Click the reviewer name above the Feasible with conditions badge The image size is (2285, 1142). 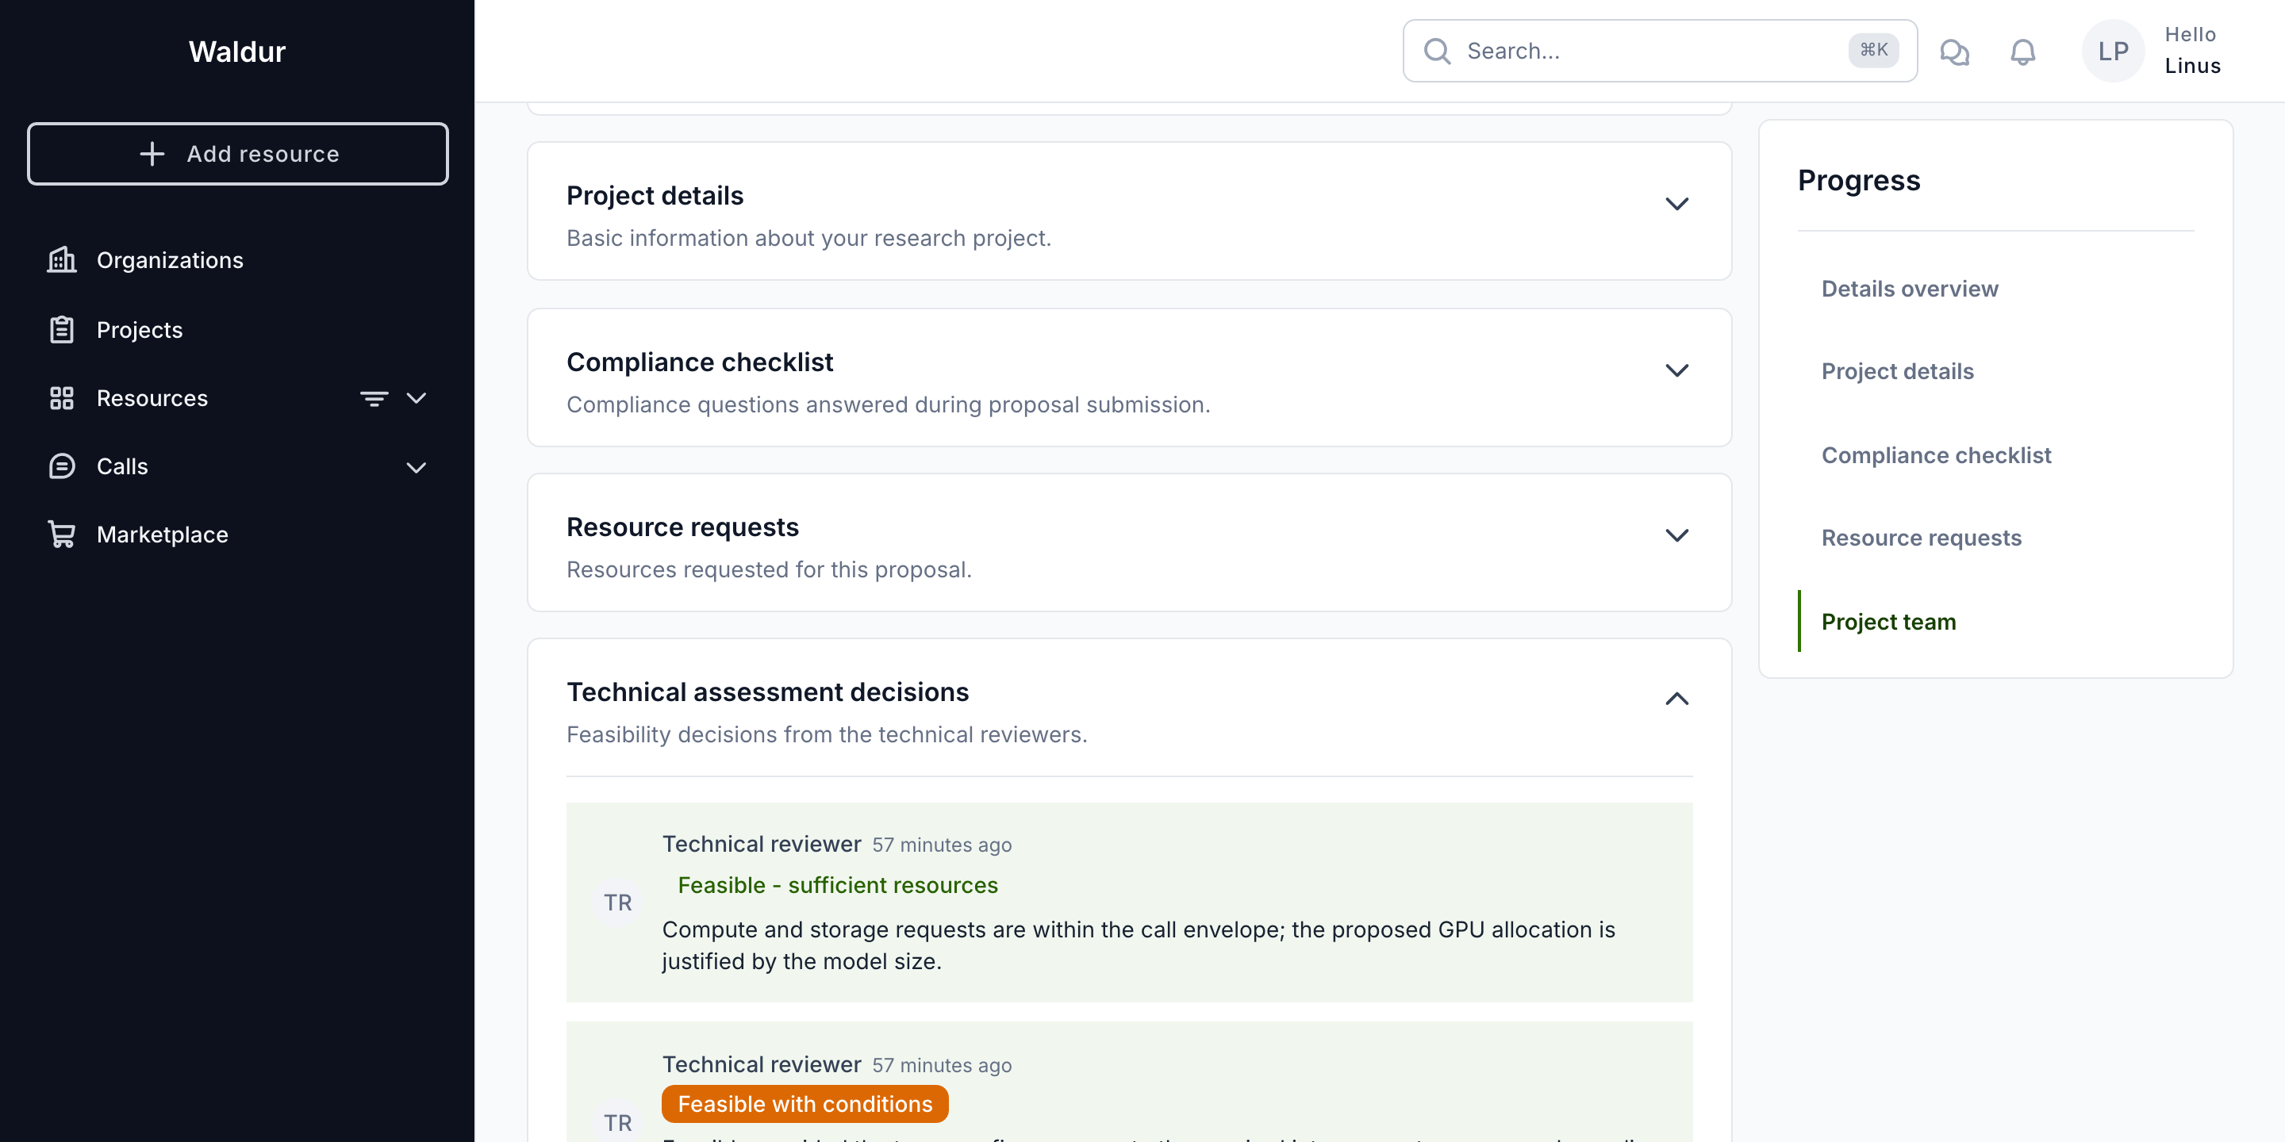pyautogui.click(x=761, y=1064)
